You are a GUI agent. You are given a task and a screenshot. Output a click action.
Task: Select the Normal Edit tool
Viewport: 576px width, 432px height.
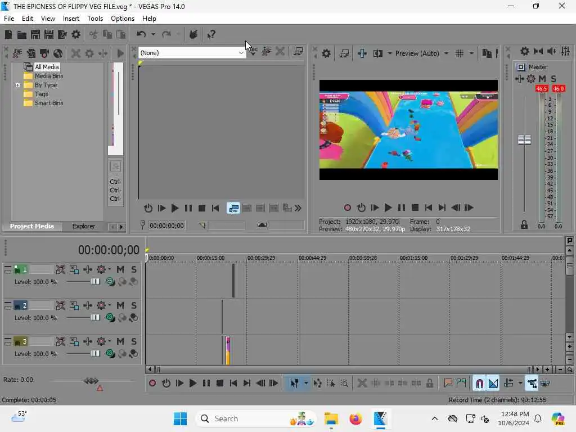coord(294,384)
